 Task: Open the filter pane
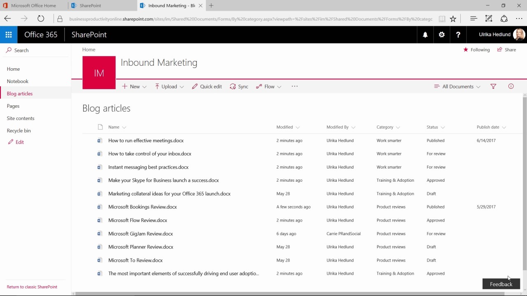coord(494,87)
